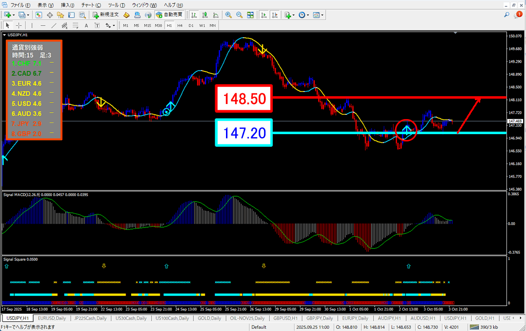Open the チャート (Chart) menu
Image resolution: width=526 pixels, height=331 pixels.
(88, 4)
